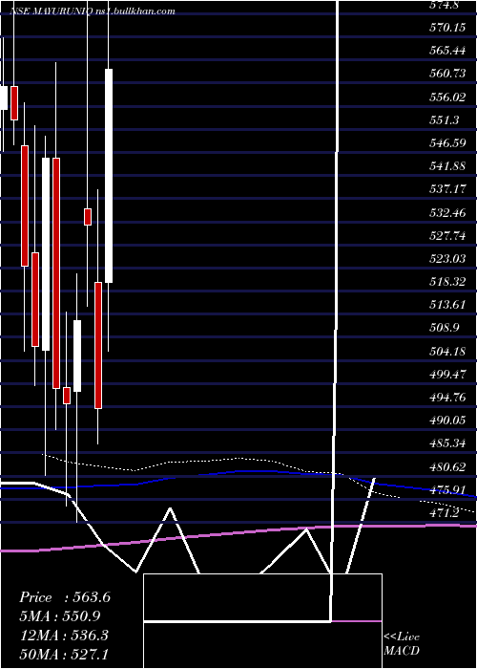
Task: Click the 546.59 price axis label
Action: pyautogui.click(x=447, y=143)
